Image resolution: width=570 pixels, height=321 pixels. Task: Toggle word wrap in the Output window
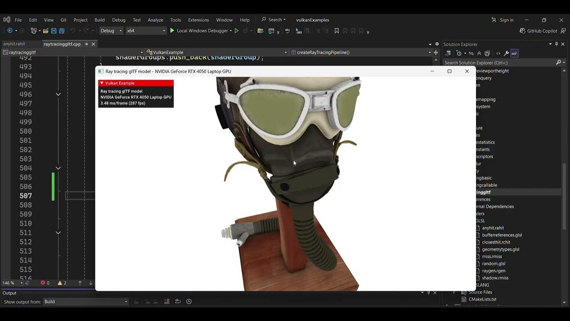point(178,301)
